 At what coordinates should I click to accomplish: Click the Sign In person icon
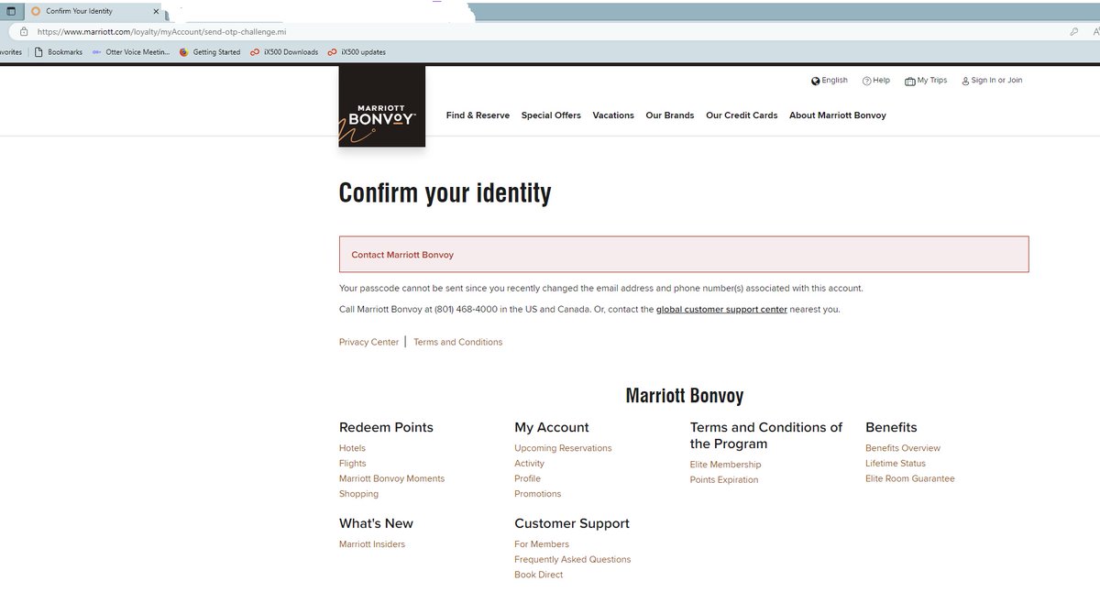pyautogui.click(x=965, y=81)
